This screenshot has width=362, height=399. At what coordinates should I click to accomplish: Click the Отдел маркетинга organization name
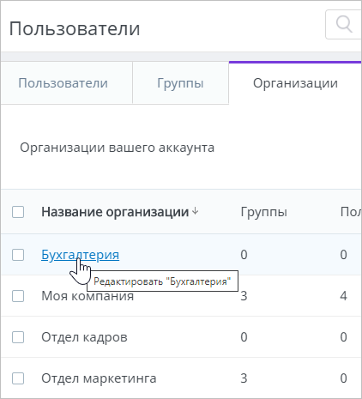pos(99,378)
